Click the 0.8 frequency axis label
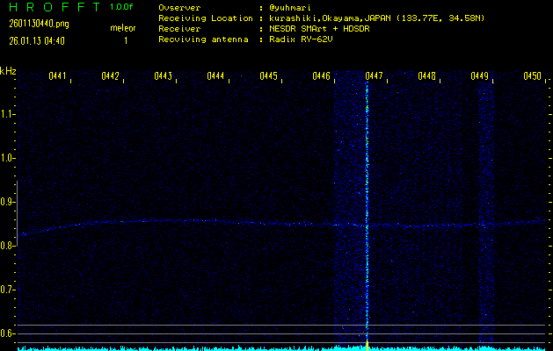The image size is (553, 351). coord(8,246)
